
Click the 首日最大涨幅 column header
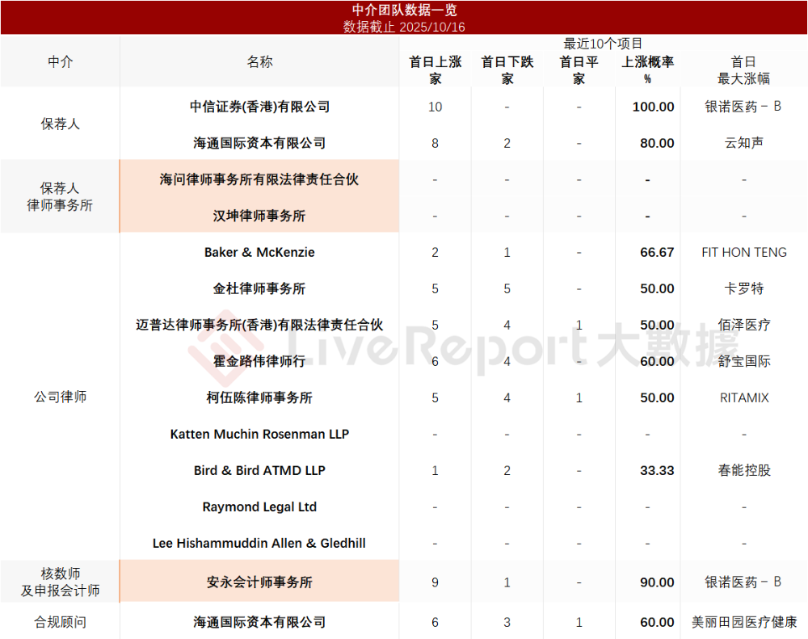click(743, 70)
